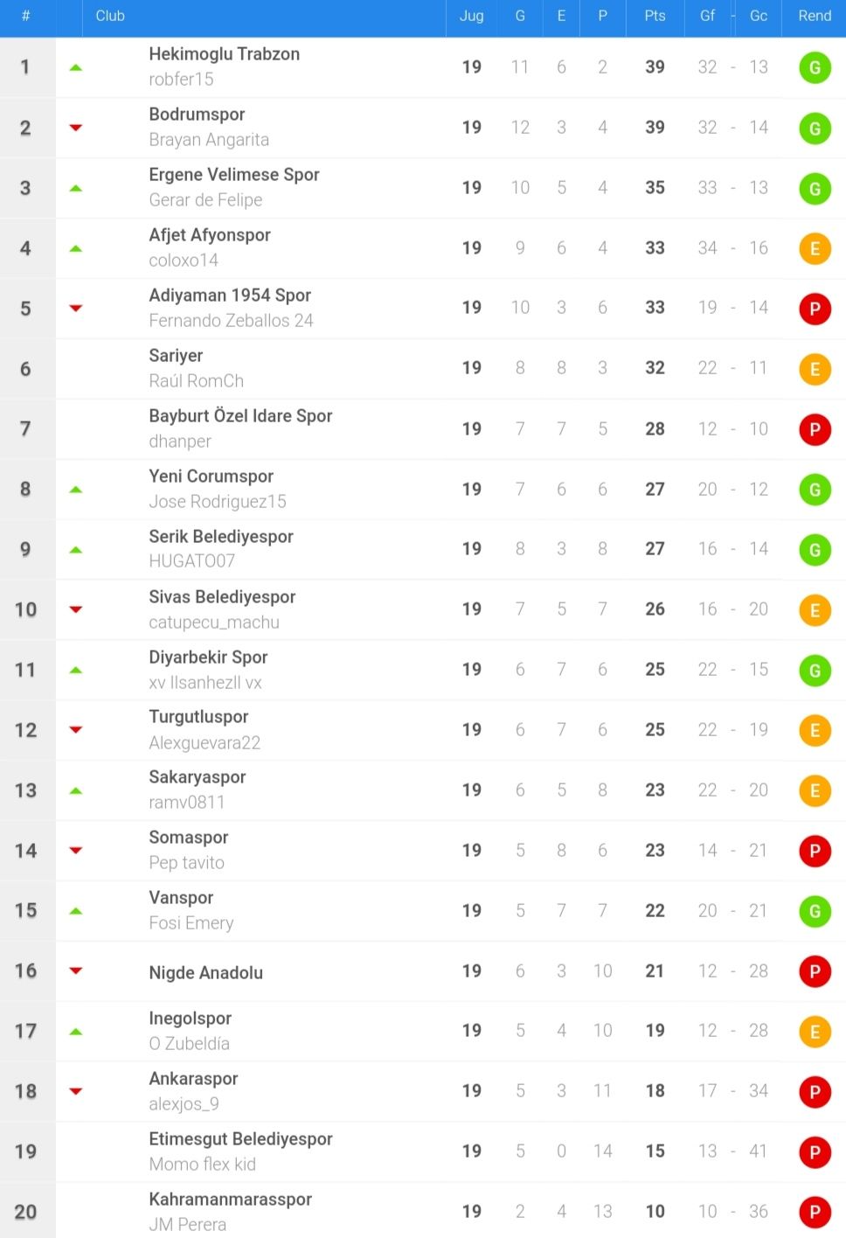Click the green up arrow beside Diyarbekir Spor

tap(76, 670)
